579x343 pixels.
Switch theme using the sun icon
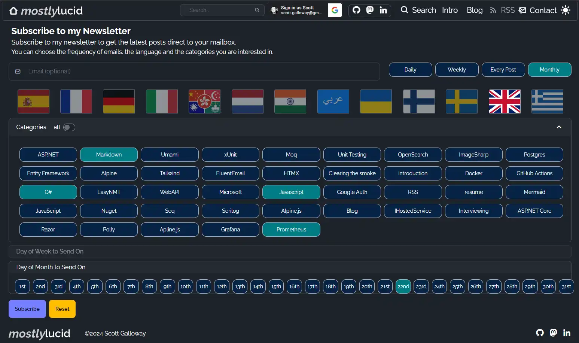(566, 10)
